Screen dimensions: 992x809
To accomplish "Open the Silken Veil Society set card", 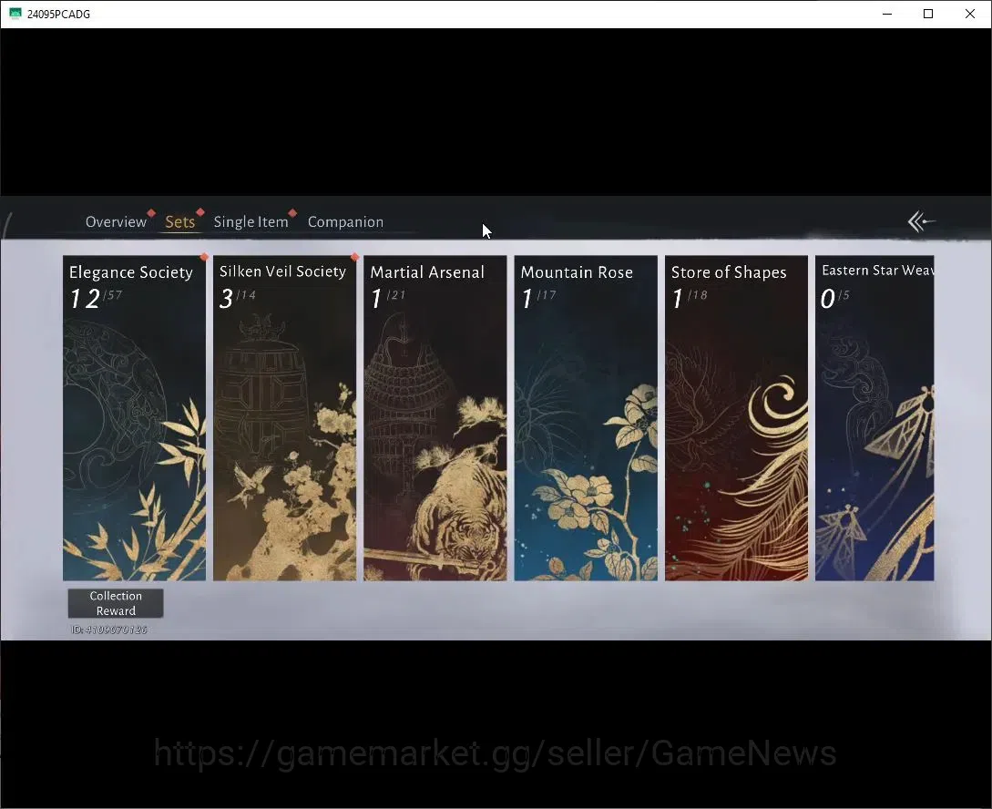I will [x=285, y=418].
